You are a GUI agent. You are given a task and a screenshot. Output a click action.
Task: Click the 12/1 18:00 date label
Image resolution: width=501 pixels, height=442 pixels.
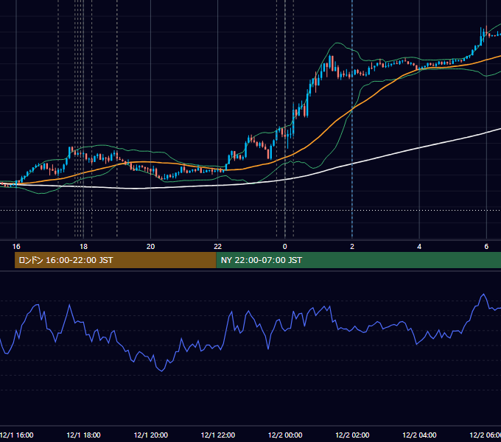[83, 435]
